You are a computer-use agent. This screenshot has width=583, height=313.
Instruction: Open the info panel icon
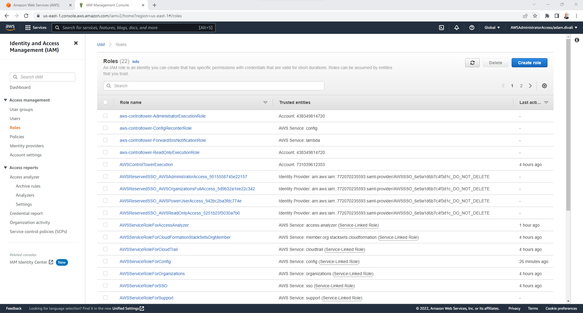coord(577,40)
